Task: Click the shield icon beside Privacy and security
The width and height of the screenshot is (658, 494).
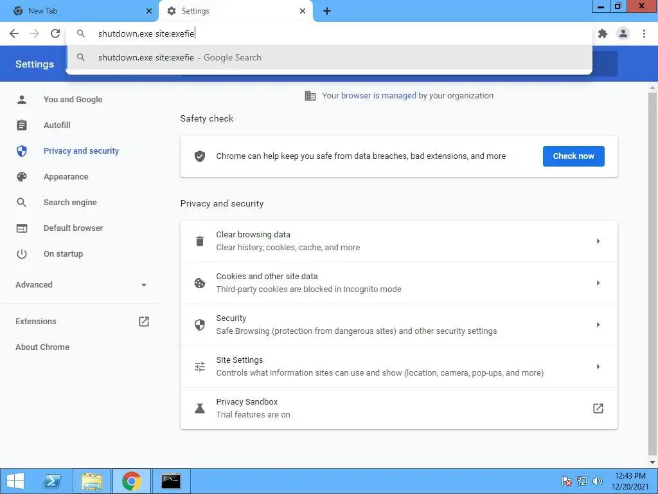Action: pos(22,151)
